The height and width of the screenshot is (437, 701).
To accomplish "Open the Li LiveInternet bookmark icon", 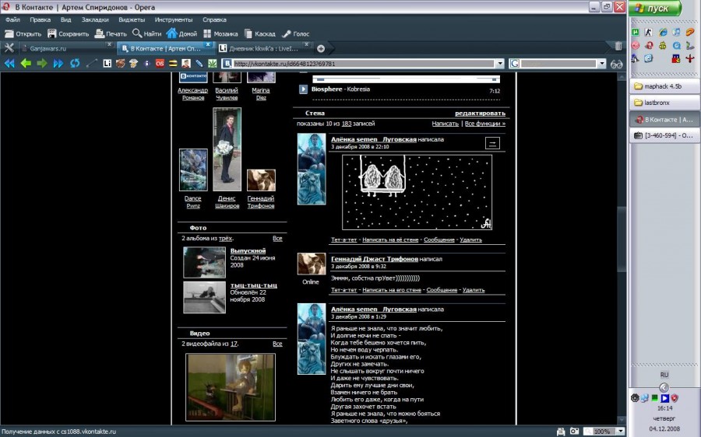I will (107, 64).
